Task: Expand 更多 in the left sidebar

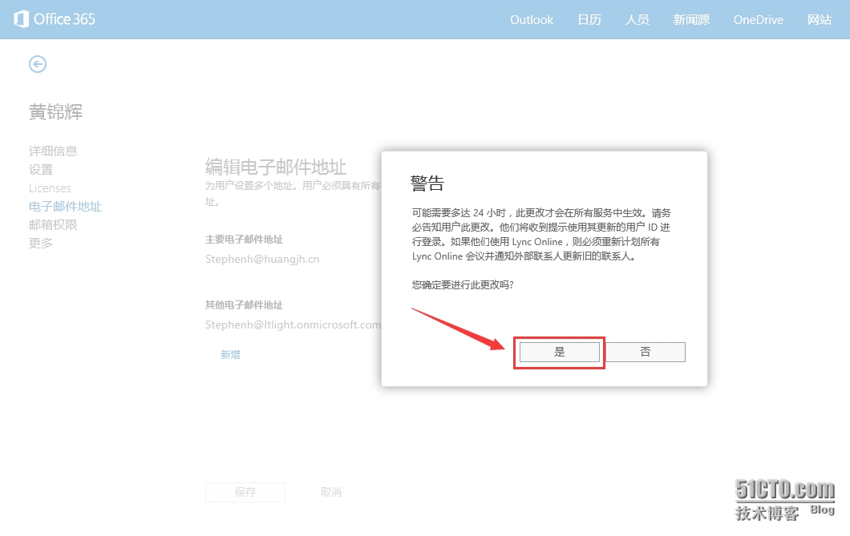Action: point(41,243)
